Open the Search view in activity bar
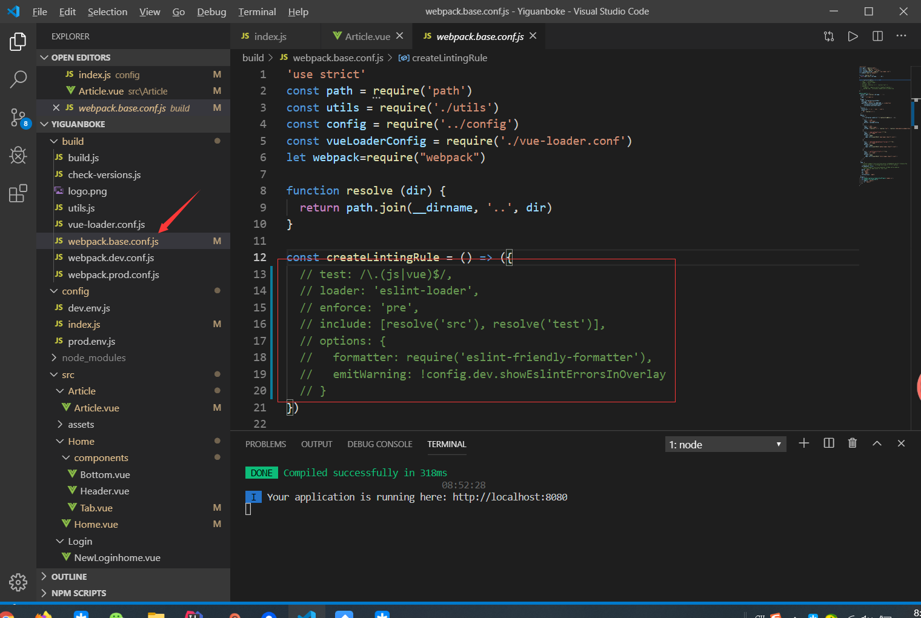 18,79
